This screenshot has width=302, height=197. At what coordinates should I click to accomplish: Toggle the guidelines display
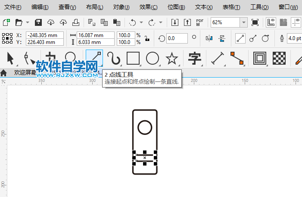click(296, 22)
